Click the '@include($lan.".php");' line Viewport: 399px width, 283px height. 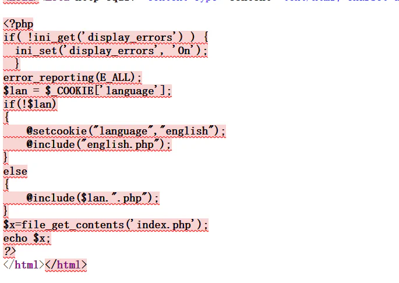(93, 198)
